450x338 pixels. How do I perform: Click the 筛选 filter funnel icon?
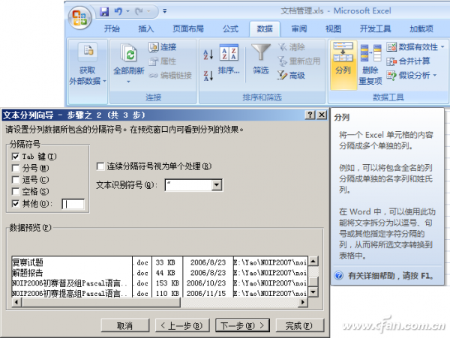(261, 52)
